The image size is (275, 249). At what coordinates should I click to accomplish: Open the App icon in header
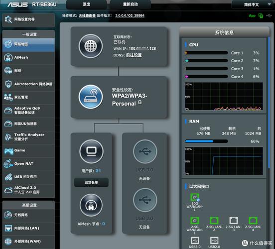[252, 16]
